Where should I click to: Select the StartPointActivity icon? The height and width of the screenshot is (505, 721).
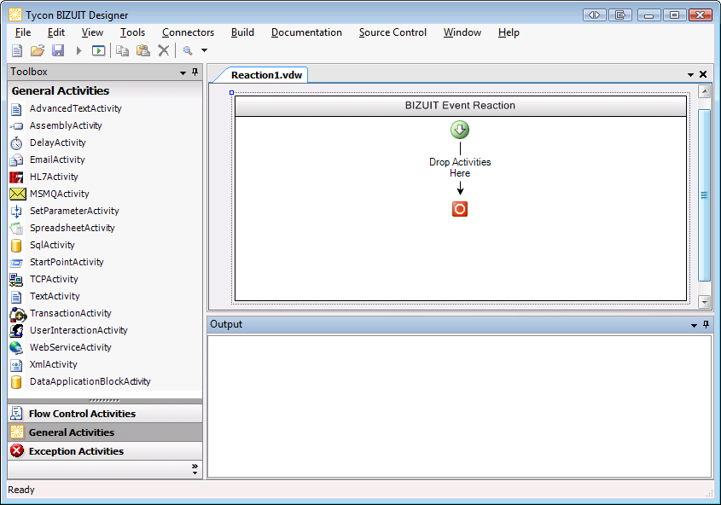pyautogui.click(x=16, y=263)
